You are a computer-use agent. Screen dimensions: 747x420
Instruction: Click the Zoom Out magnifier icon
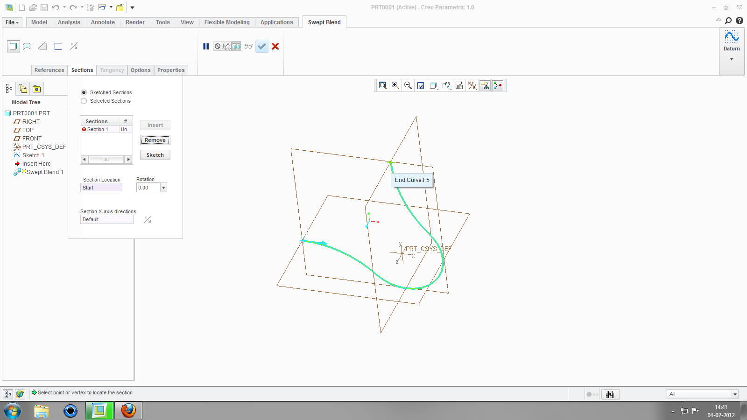point(408,85)
